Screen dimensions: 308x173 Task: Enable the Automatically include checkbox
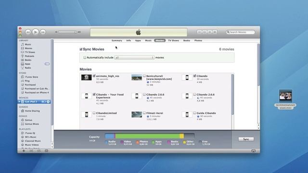tap(85, 58)
